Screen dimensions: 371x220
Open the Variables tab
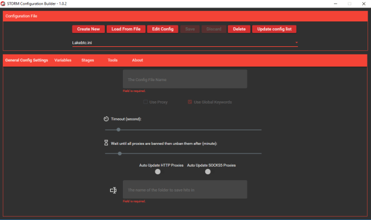pos(63,60)
